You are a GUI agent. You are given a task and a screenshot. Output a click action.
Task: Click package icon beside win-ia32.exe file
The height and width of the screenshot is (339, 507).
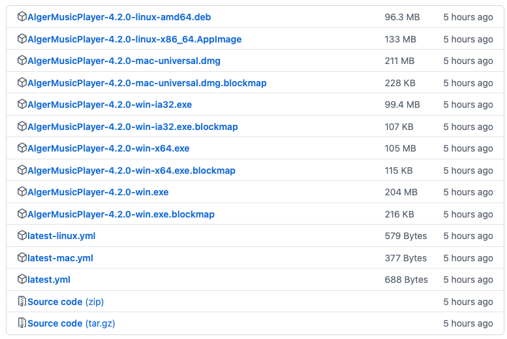pos(22,105)
